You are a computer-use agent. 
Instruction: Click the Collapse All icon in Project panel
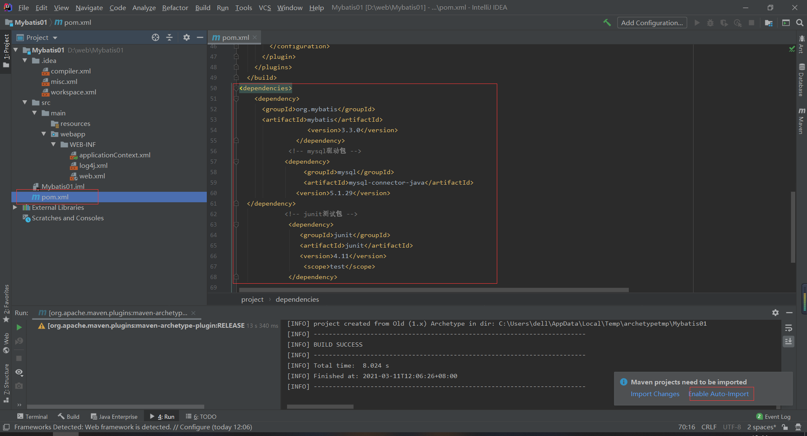[169, 37]
